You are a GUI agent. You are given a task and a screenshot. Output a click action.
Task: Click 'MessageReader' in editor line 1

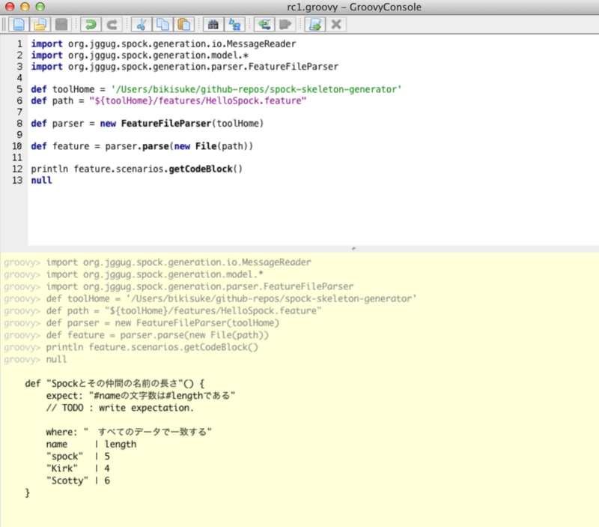(261, 44)
